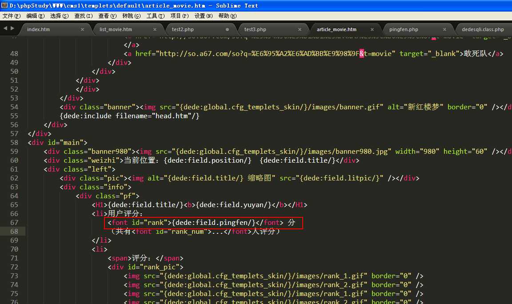Image resolution: width=512 pixels, height=304 pixels.
Task: Click id="rank_pic" on line 72
Action: click(153, 267)
